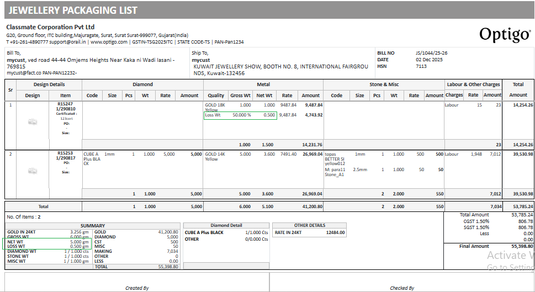Select the Rate in 24KT value 12484.00
Viewport: 535px width, 292px height.
[x=336, y=232]
